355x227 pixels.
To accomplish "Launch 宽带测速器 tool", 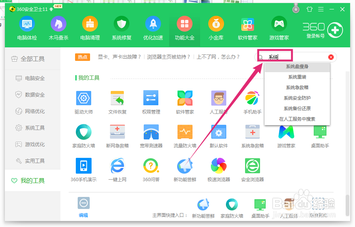I will point(151,136).
